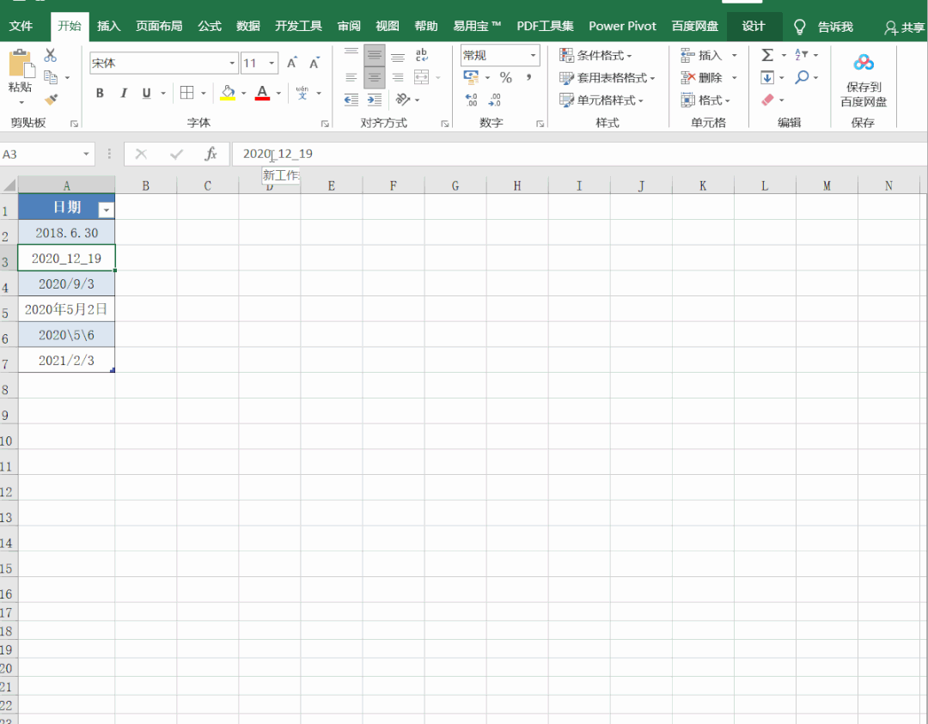This screenshot has width=928, height=724.
Task: Click the Select All corner triangle
Action: click(x=9, y=186)
